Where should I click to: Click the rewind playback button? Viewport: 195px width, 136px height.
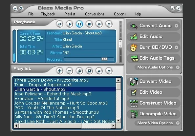click(x=60, y=24)
